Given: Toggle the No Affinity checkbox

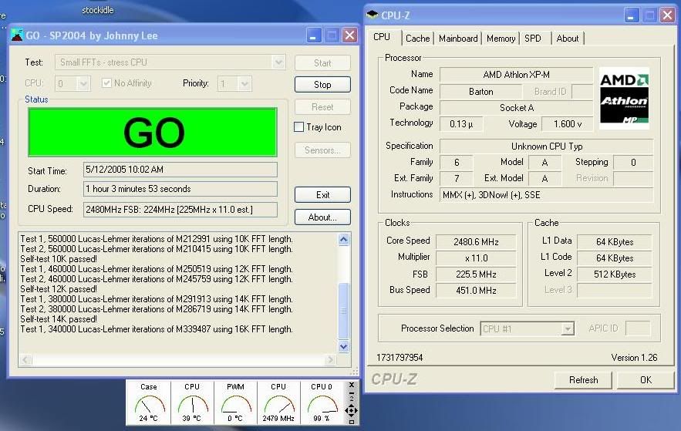Looking at the screenshot, I should pos(106,83).
